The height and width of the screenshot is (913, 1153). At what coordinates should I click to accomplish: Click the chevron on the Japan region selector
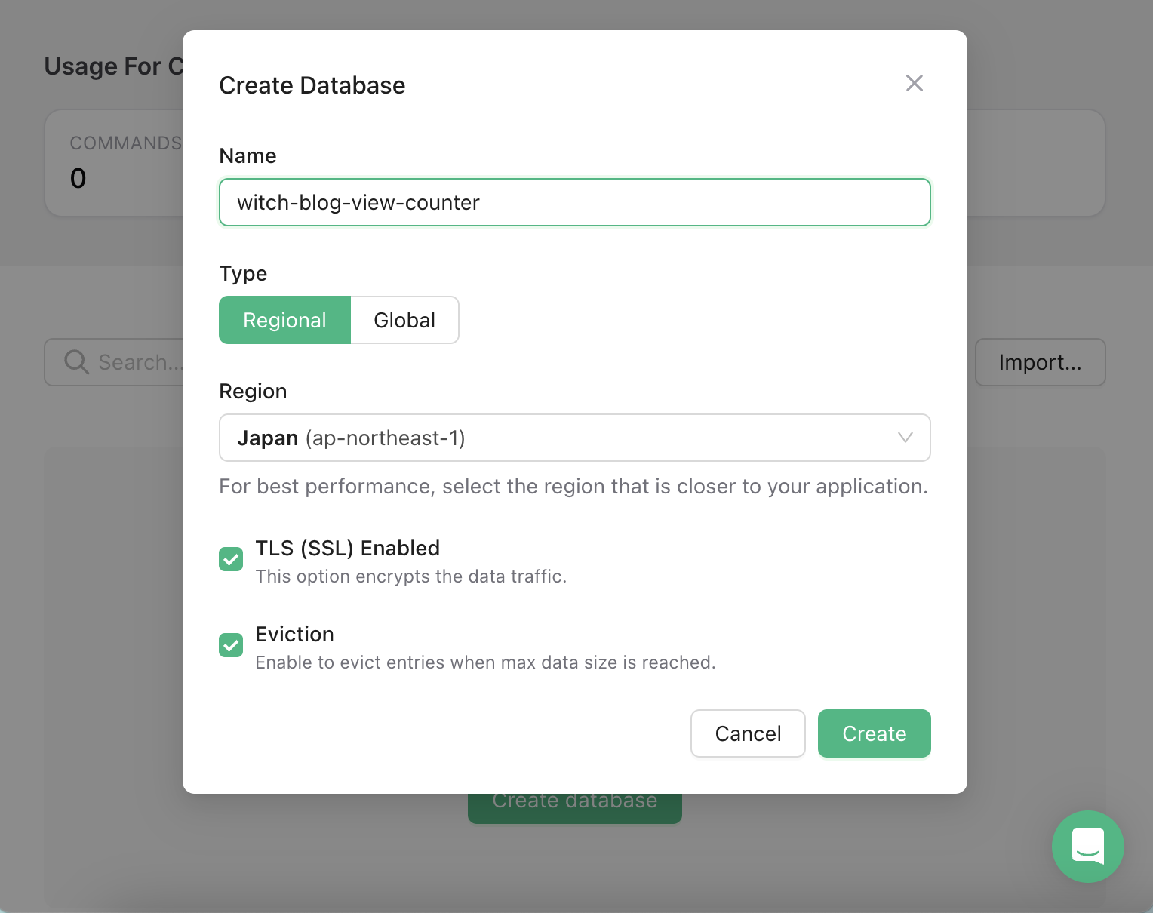pos(905,438)
